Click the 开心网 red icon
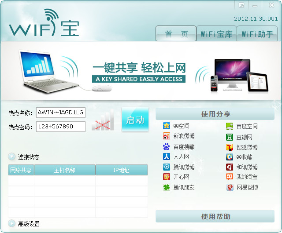Image resolution: width=282 pixels, height=233 pixels. [x=167, y=177]
